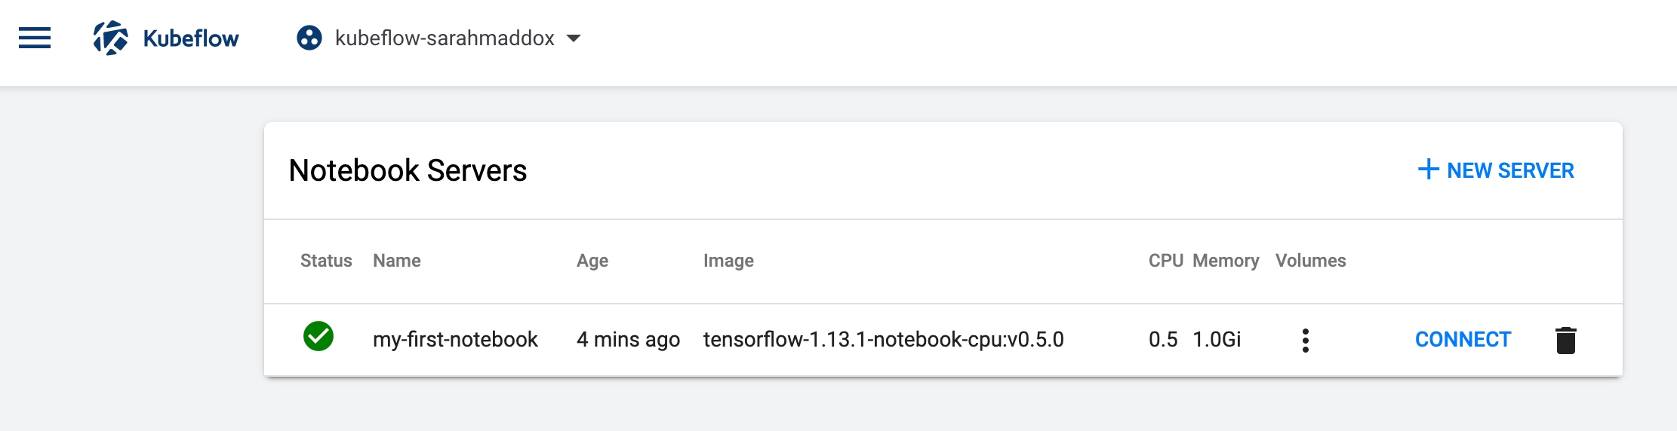
Task: Connect to the my-first-notebook server
Action: (1463, 340)
